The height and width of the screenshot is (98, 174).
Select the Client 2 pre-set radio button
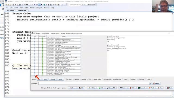click(x=123, y=79)
